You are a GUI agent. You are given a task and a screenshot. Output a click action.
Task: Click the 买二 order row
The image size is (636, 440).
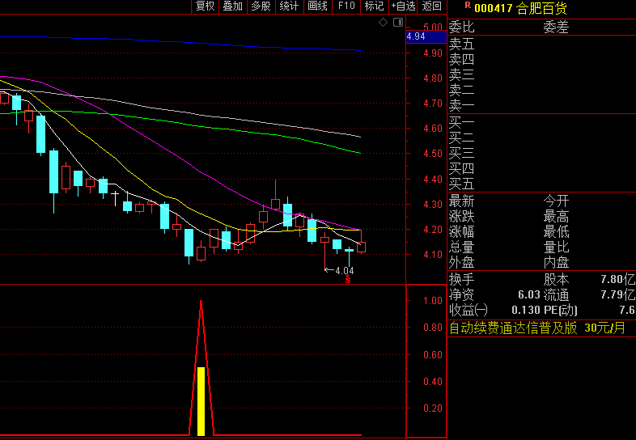pos(541,137)
